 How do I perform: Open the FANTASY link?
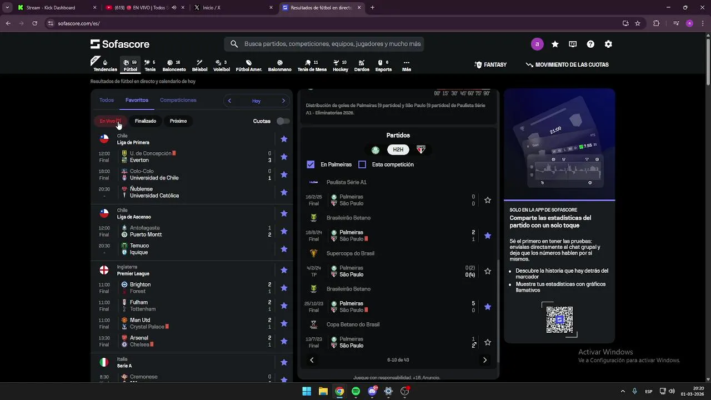pyautogui.click(x=490, y=64)
